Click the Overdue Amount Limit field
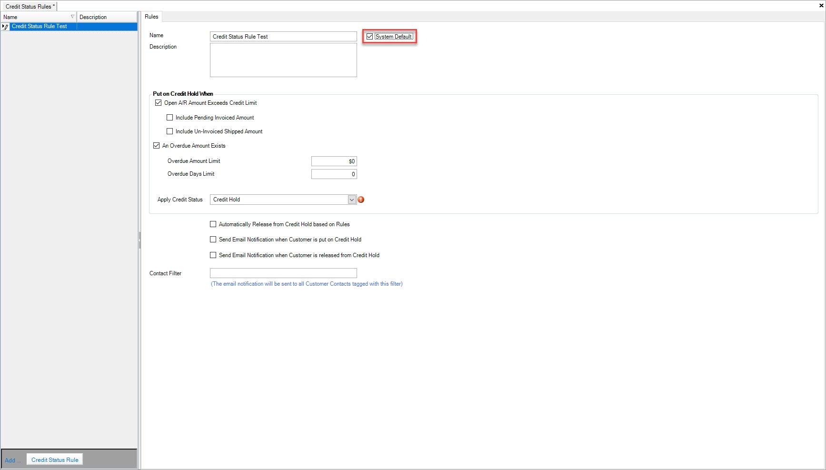 tap(334, 161)
